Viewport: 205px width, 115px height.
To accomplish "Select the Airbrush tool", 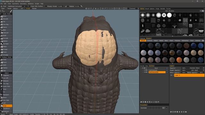I will point(6,33).
